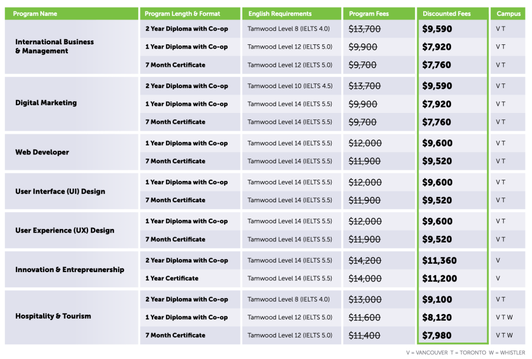Click the English Requirements column header

pyautogui.click(x=280, y=14)
